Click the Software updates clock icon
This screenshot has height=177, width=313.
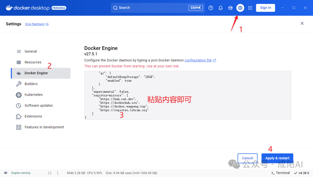19,106
